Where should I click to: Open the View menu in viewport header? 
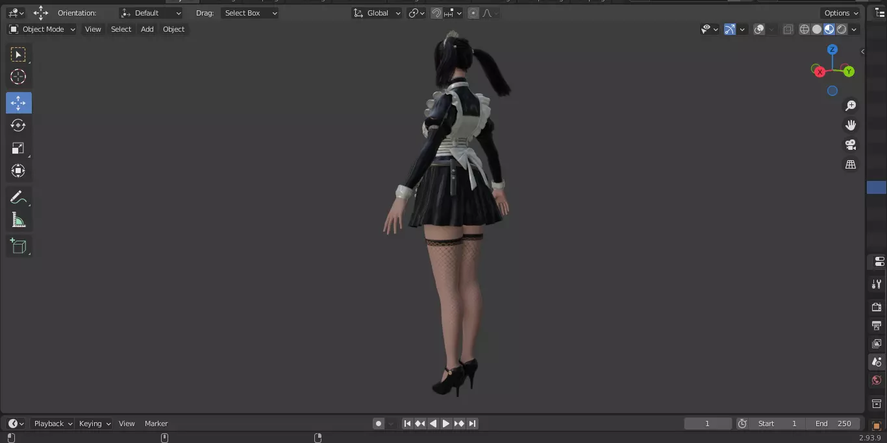[x=93, y=29]
